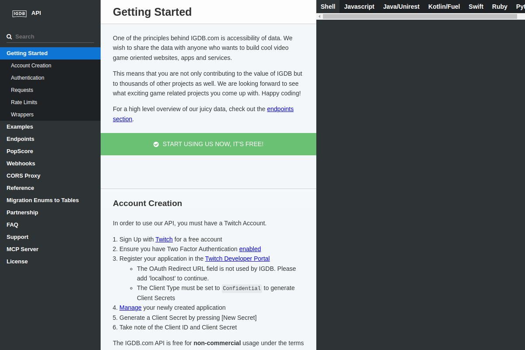The image size is (525, 350).
Task: Focus the Search input field
Action: [54, 36]
